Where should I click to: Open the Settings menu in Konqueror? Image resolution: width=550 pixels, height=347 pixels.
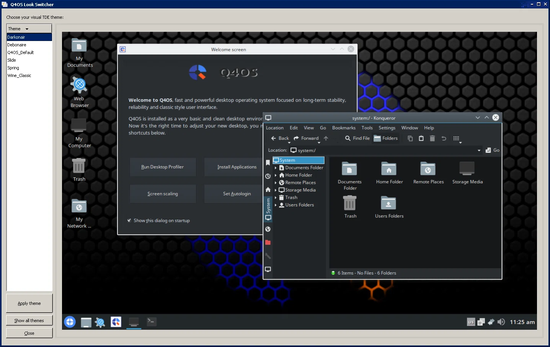click(x=387, y=128)
